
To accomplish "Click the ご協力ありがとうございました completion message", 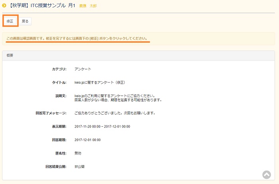I will click(x=114, y=113).
